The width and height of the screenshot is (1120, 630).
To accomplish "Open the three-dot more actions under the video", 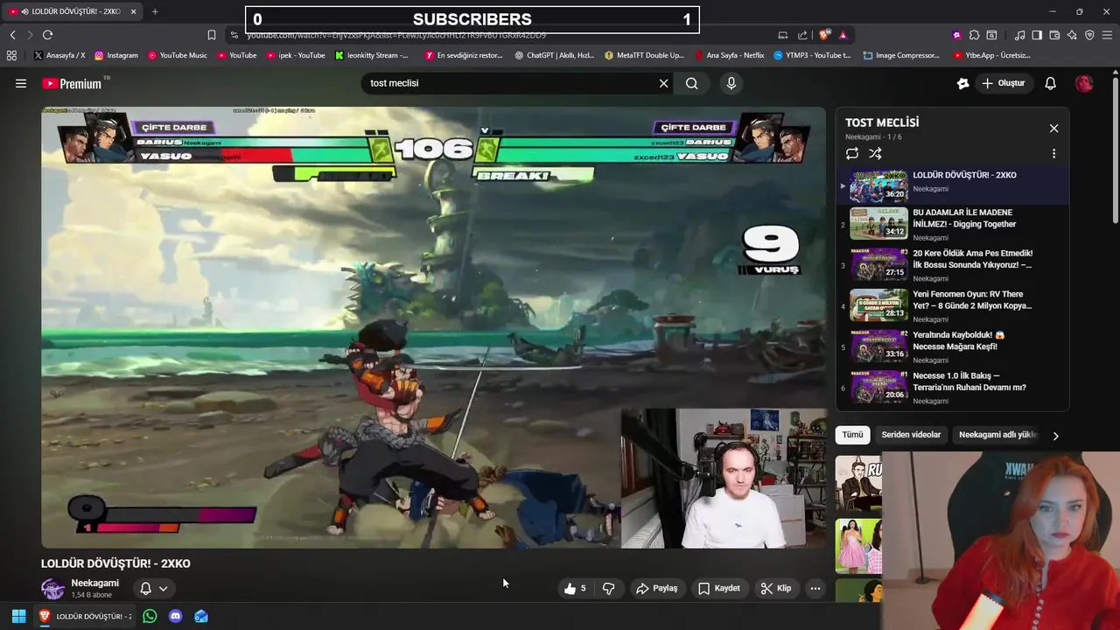I will [815, 588].
